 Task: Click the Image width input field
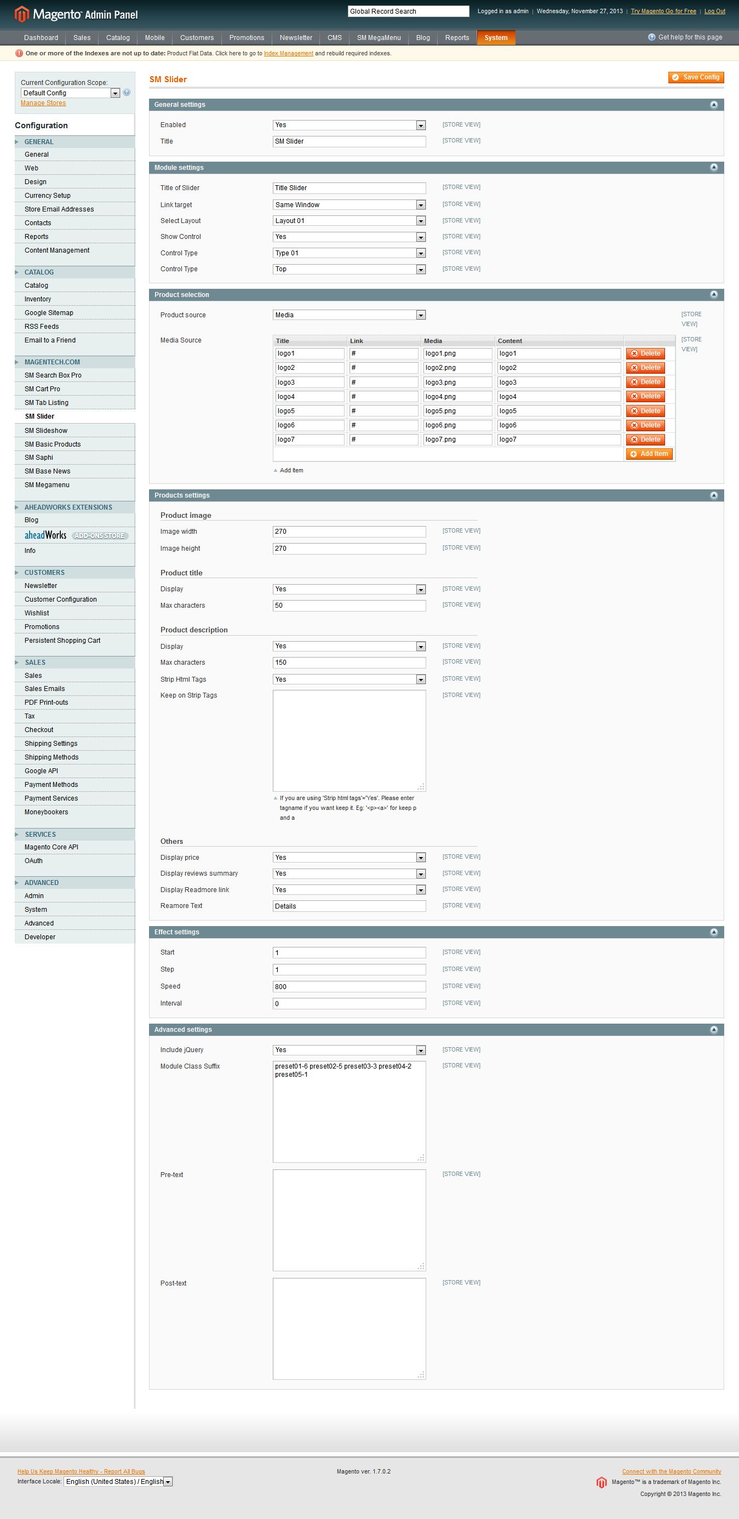pos(349,532)
